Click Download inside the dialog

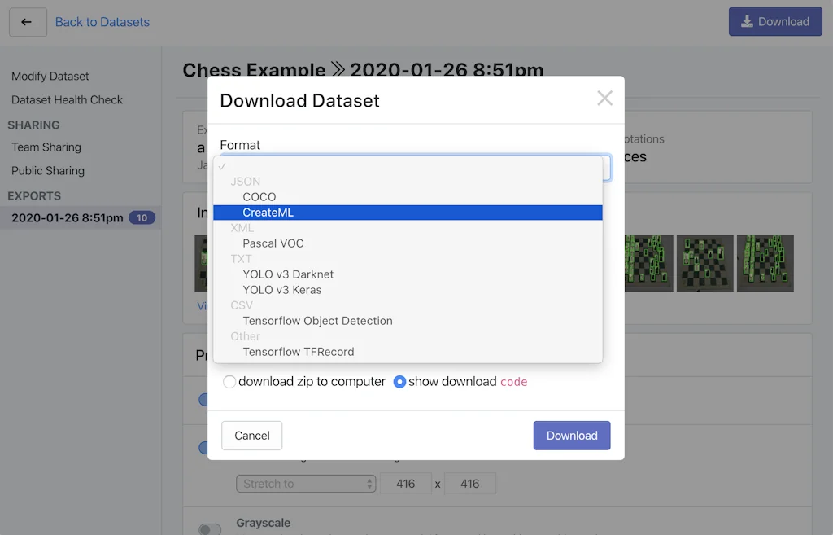tap(571, 436)
